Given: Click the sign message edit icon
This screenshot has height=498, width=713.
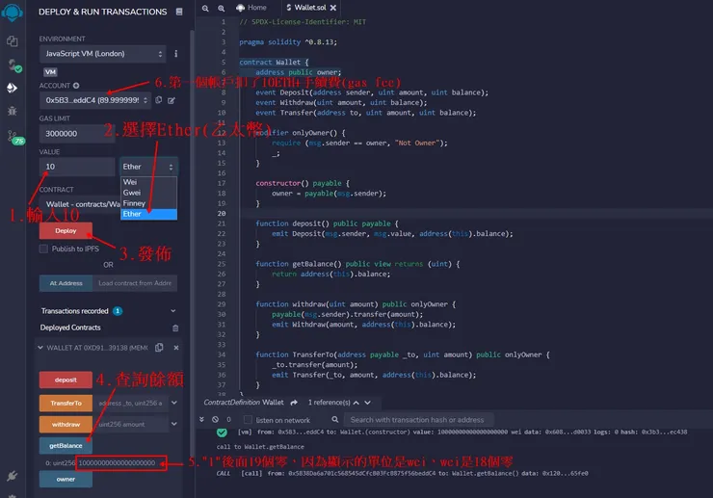Looking at the screenshot, I should pyautogui.click(x=172, y=100).
